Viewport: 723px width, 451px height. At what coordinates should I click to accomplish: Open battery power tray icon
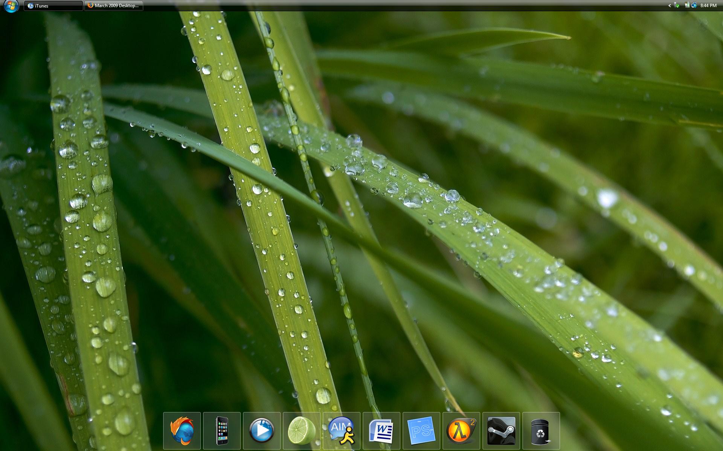687,5
